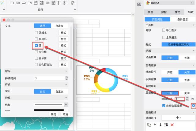Select 自定义 for 文本 option
196x131 pixels.
pyautogui.click(x=59, y=26)
